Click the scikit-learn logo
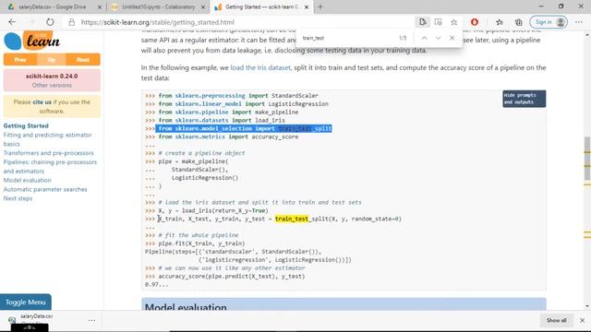Viewport: 591px width, 332px height. [32, 41]
